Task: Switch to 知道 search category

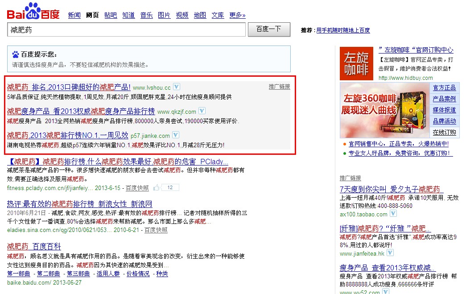Action: click(128, 15)
